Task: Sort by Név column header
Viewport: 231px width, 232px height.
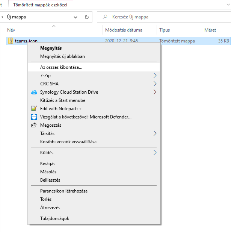Action: coord(11,30)
